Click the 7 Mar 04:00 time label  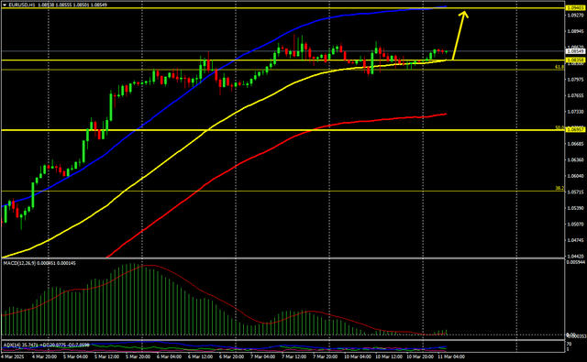(x=262, y=357)
